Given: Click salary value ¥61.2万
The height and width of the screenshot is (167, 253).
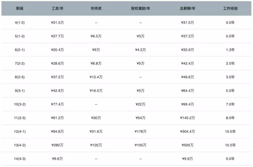Looking at the screenshot, I should [x=57, y=118].
